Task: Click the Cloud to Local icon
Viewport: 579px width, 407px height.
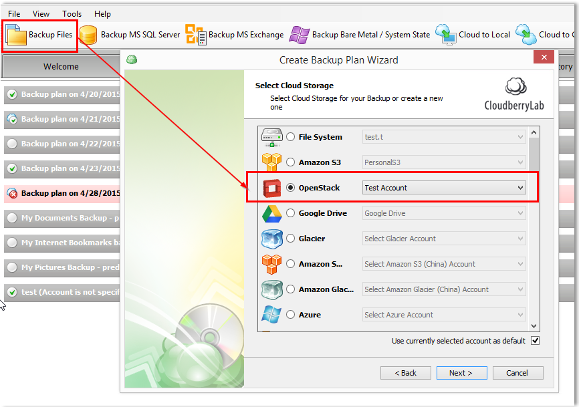Action: coord(446,35)
